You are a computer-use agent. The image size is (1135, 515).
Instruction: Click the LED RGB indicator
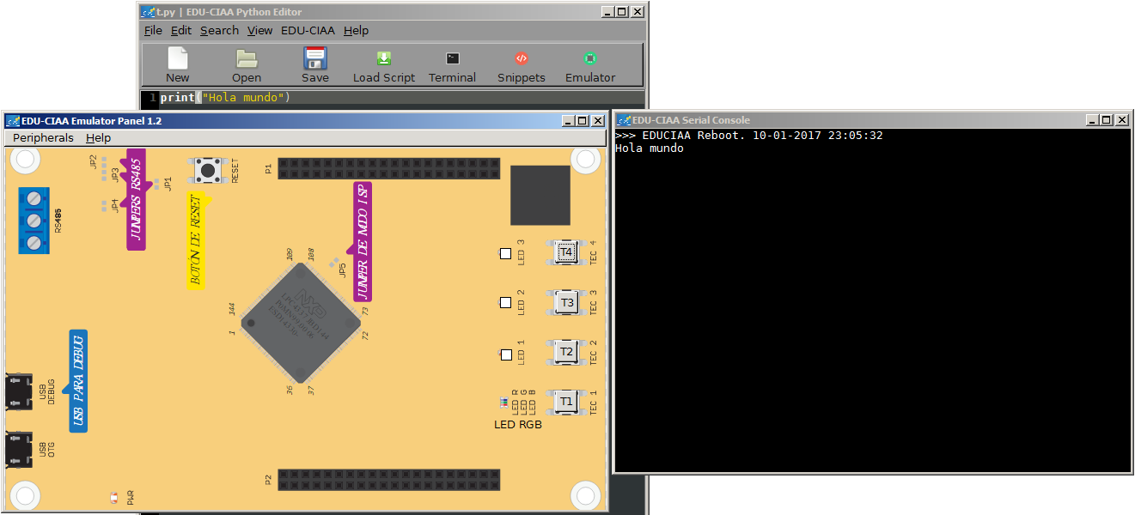[x=503, y=403]
